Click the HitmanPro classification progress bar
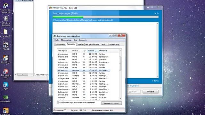 105,17
